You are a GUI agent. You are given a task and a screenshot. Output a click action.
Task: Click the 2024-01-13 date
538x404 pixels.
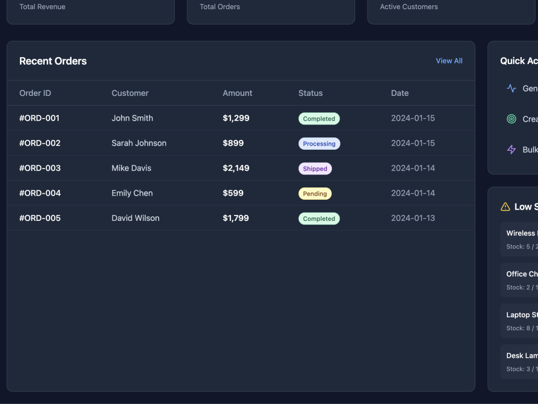click(413, 218)
